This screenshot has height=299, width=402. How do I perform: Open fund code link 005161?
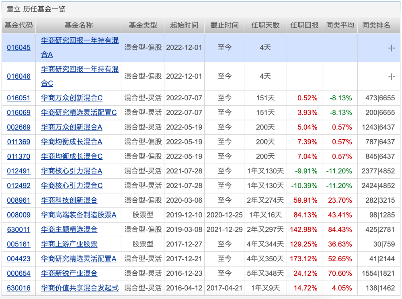19,244
